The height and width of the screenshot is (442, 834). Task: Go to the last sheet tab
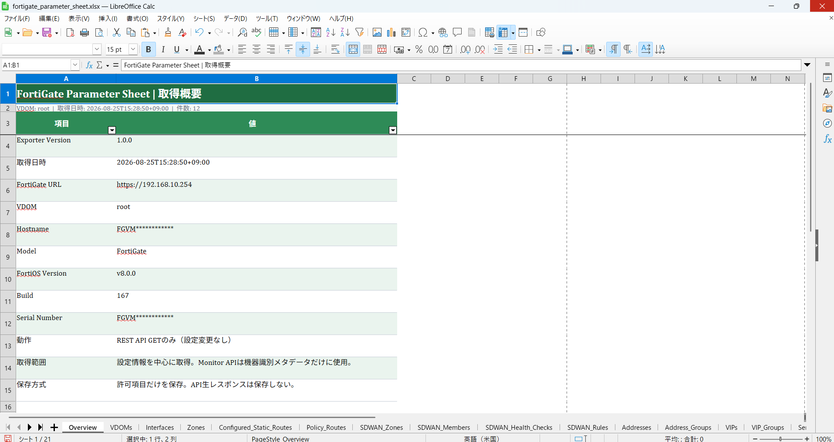[41, 428]
